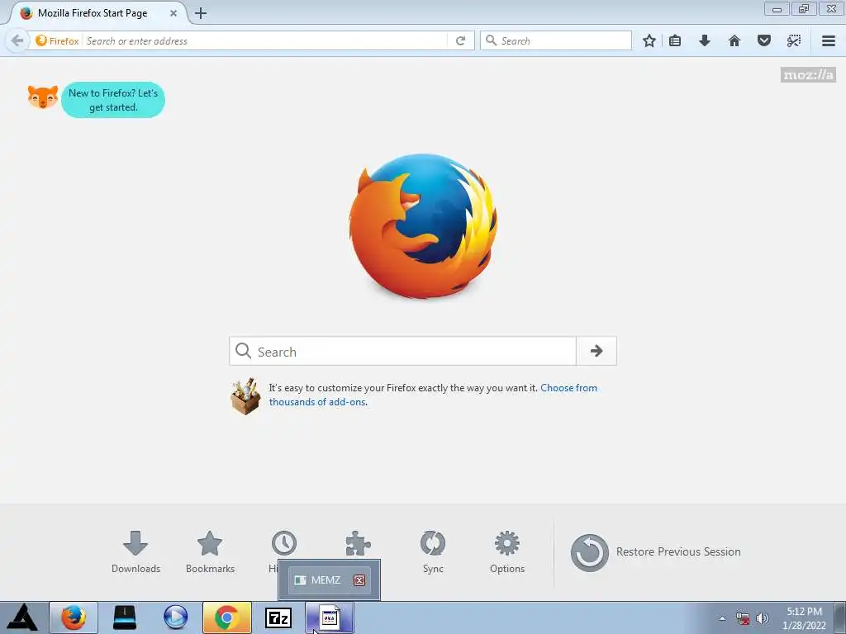846x634 pixels.
Task: Switch to Firefox on the taskbar
Action: (x=74, y=617)
